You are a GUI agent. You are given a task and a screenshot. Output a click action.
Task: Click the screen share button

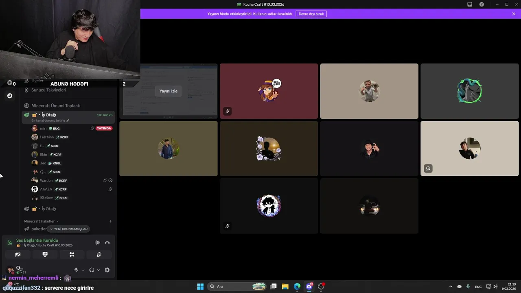45,254
